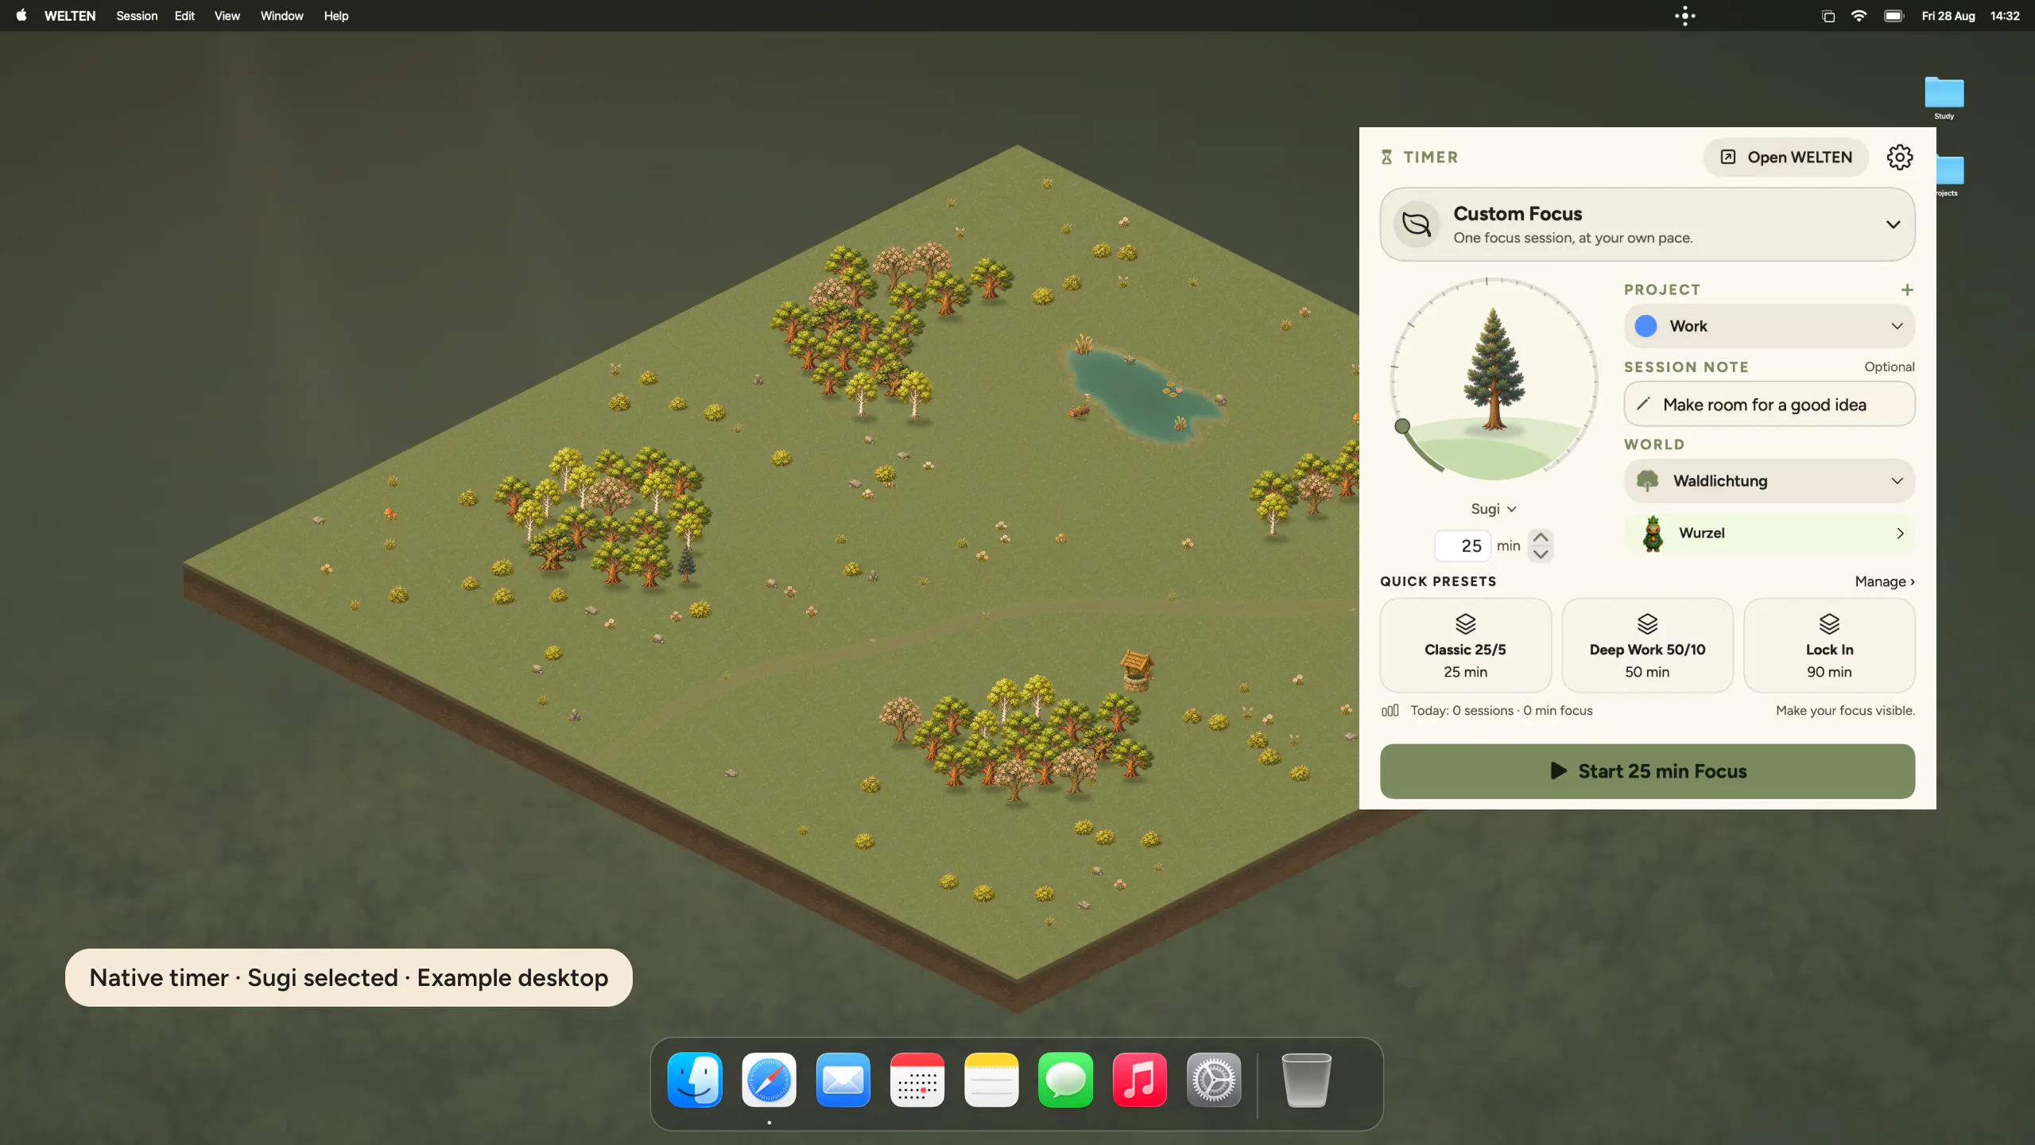Open the View menu

[227, 16]
